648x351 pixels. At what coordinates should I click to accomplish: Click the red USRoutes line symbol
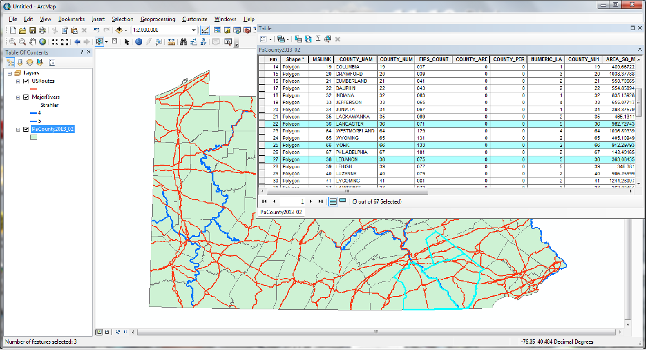pos(34,89)
